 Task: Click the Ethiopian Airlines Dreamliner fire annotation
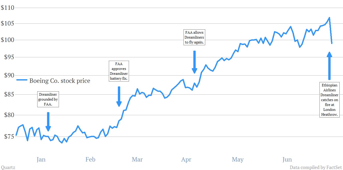pyautogui.click(x=330, y=100)
